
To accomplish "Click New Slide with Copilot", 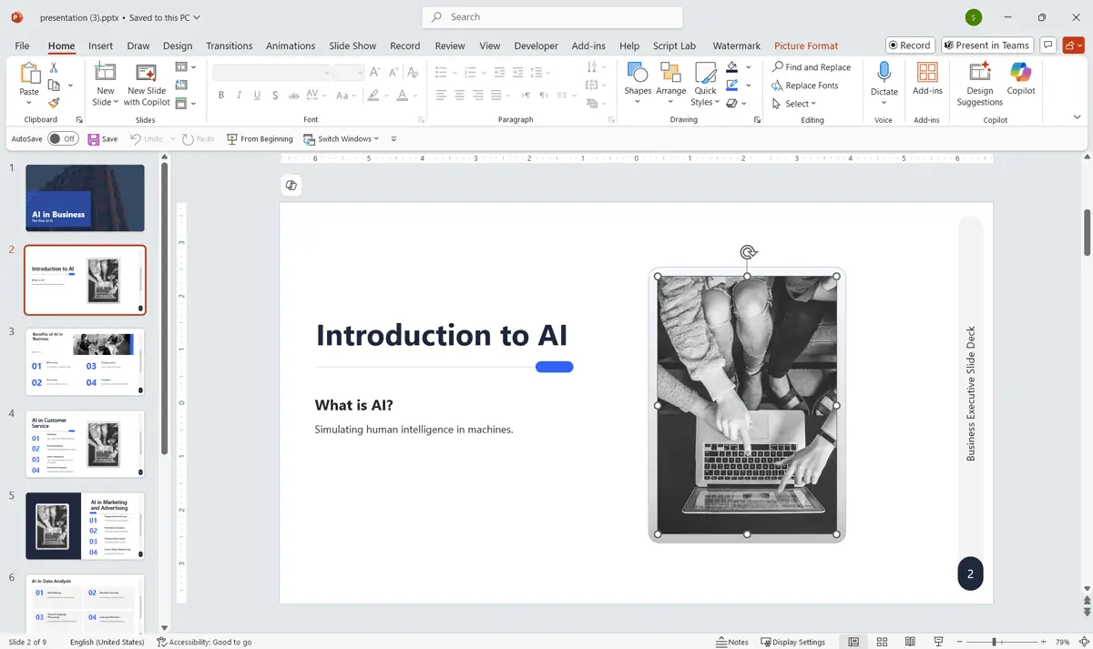I will (x=147, y=85).
